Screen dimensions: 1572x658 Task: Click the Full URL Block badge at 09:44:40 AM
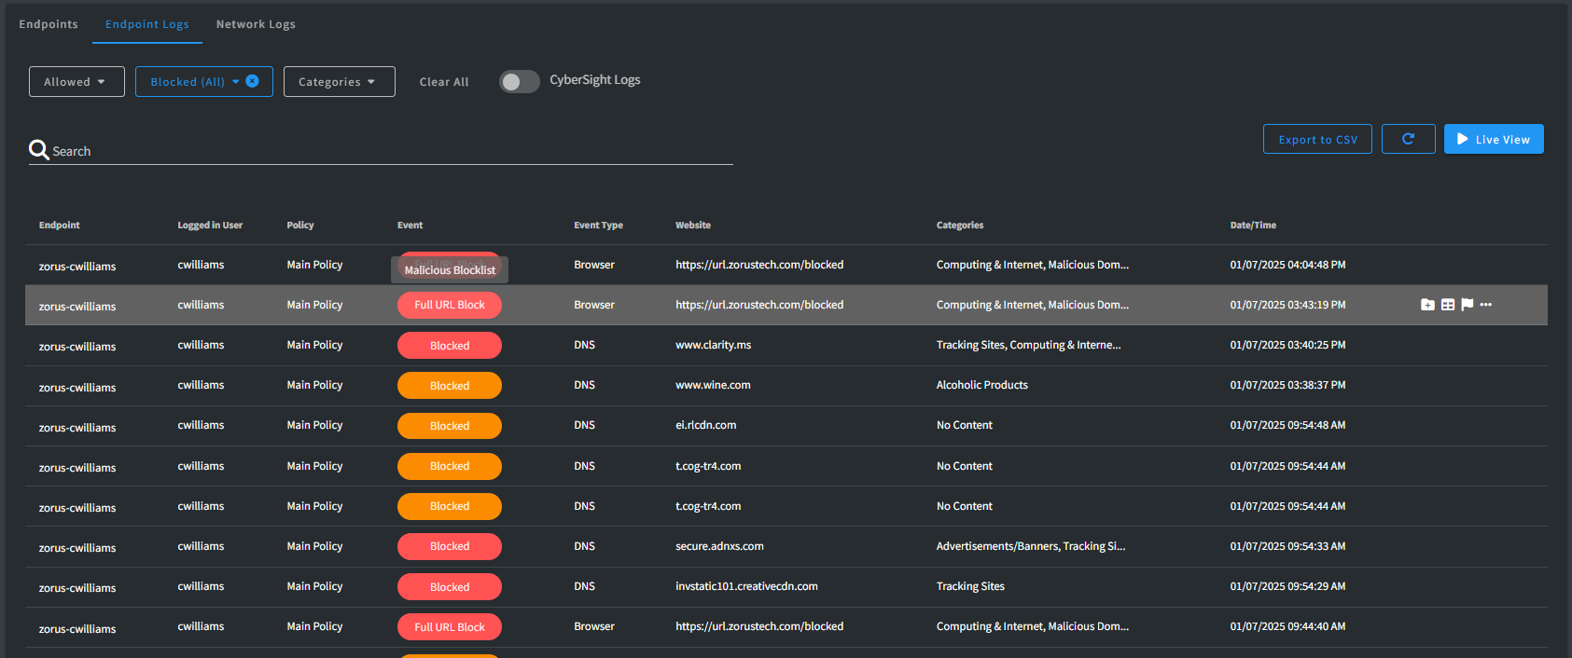[x=450, y=627]
